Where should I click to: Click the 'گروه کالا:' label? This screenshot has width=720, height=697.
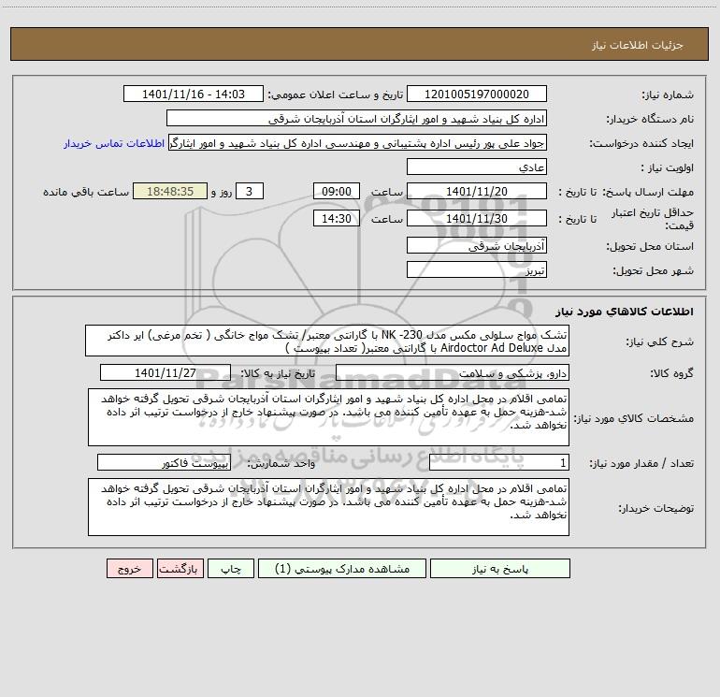671,373
